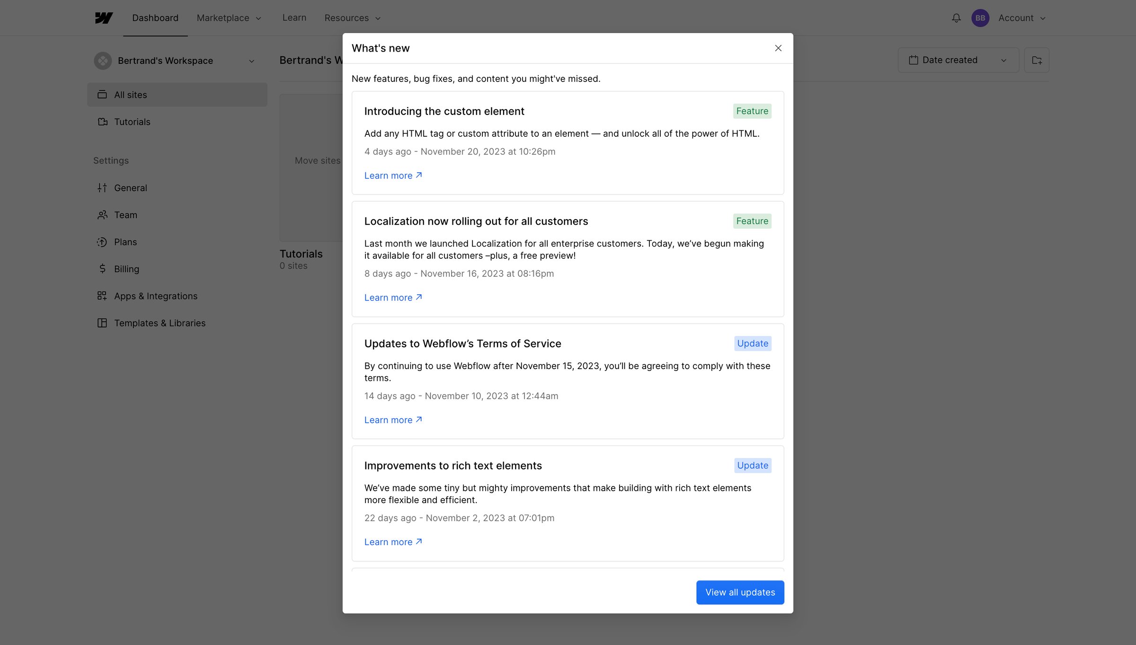This screenshot has height=645, width=1136.
Task: Click 'Localization now rolling out for all customers' title
Action: pyautogui.click(x=476, y=221)
